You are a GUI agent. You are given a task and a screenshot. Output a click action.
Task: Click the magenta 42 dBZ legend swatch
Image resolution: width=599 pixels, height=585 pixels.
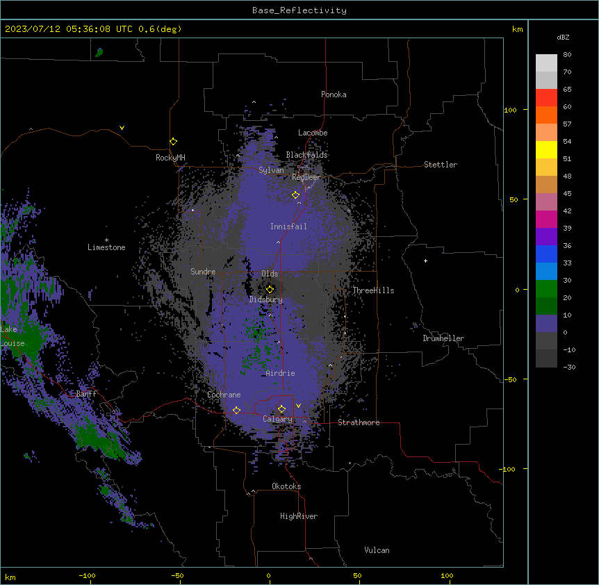click(x=546, y=219)
